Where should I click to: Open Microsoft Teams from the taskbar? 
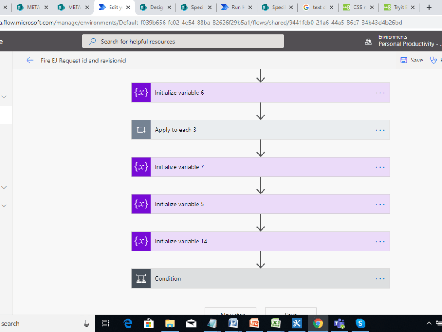coord(339,324)
